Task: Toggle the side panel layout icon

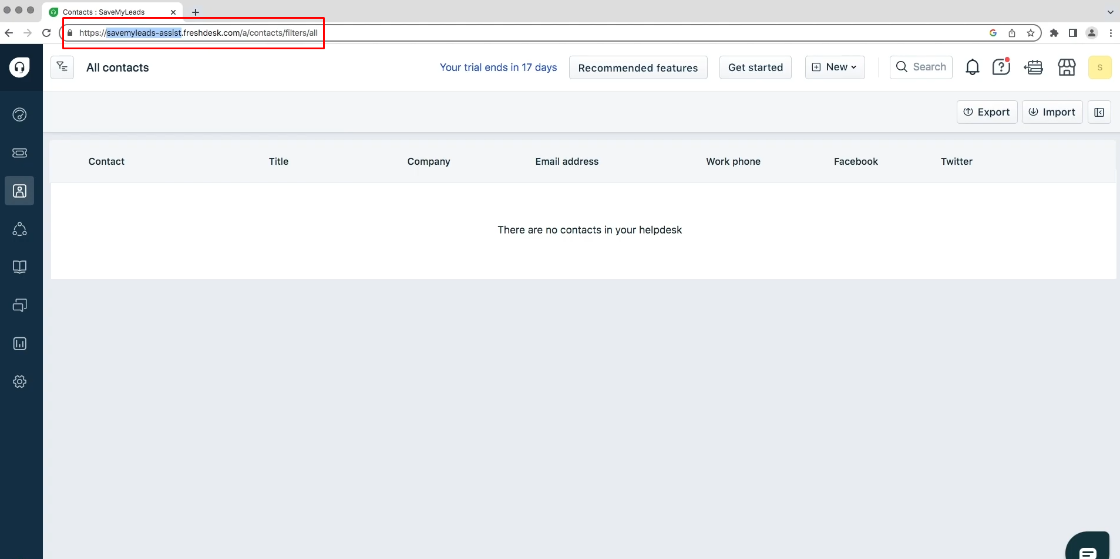Action: coord(1099,112)
